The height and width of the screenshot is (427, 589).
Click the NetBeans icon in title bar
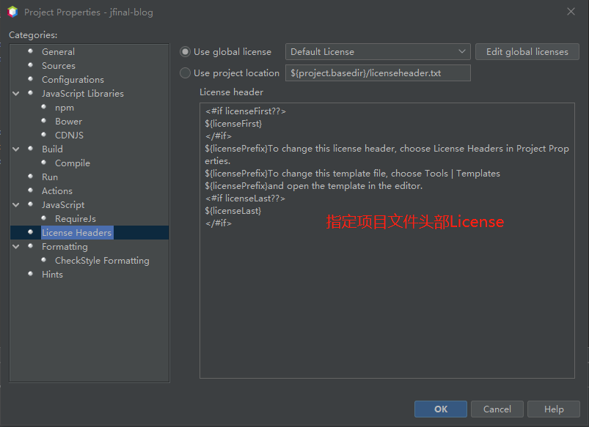pyautogui.click(x=12, y=12)
